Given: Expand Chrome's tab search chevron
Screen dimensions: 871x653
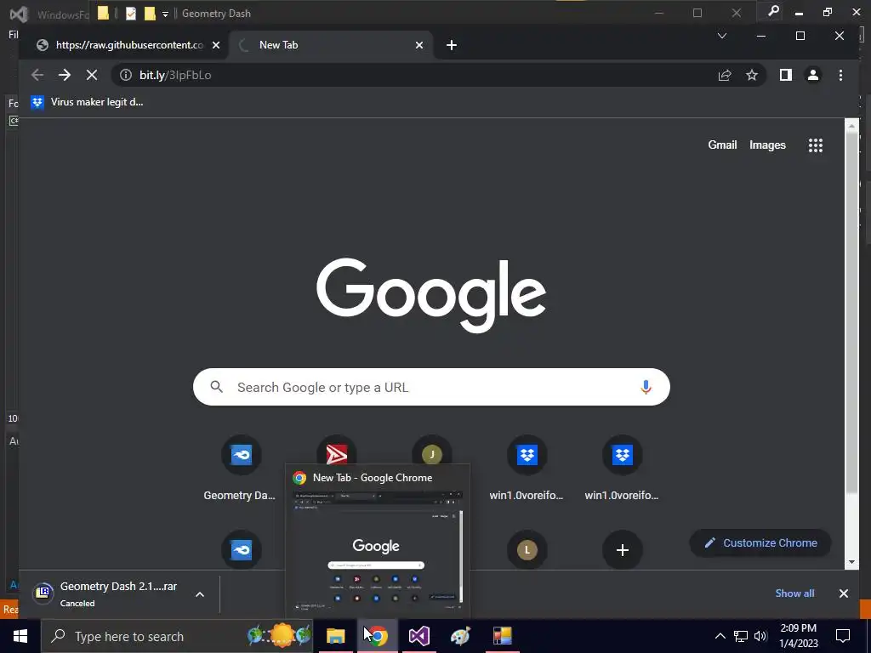Looking at the screenshot, I should [x=721, y=36].
